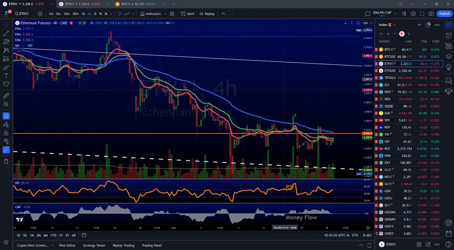Click the blue Publish button
Viewport: 454px width, 250px height.
444,14
